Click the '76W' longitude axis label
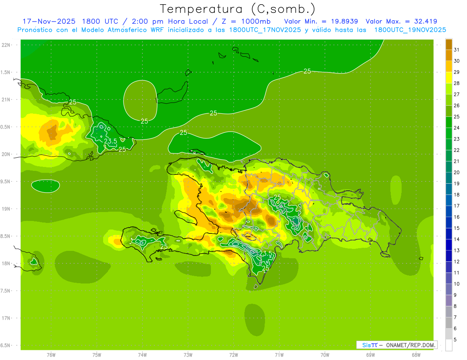Image resolution: width=467 pixels, height=360 pixels. (51, 355)
